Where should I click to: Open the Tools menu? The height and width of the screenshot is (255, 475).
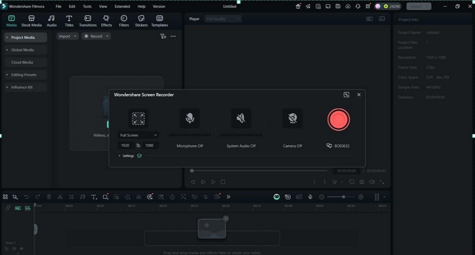pyautogui.click(x=87, y=7)
